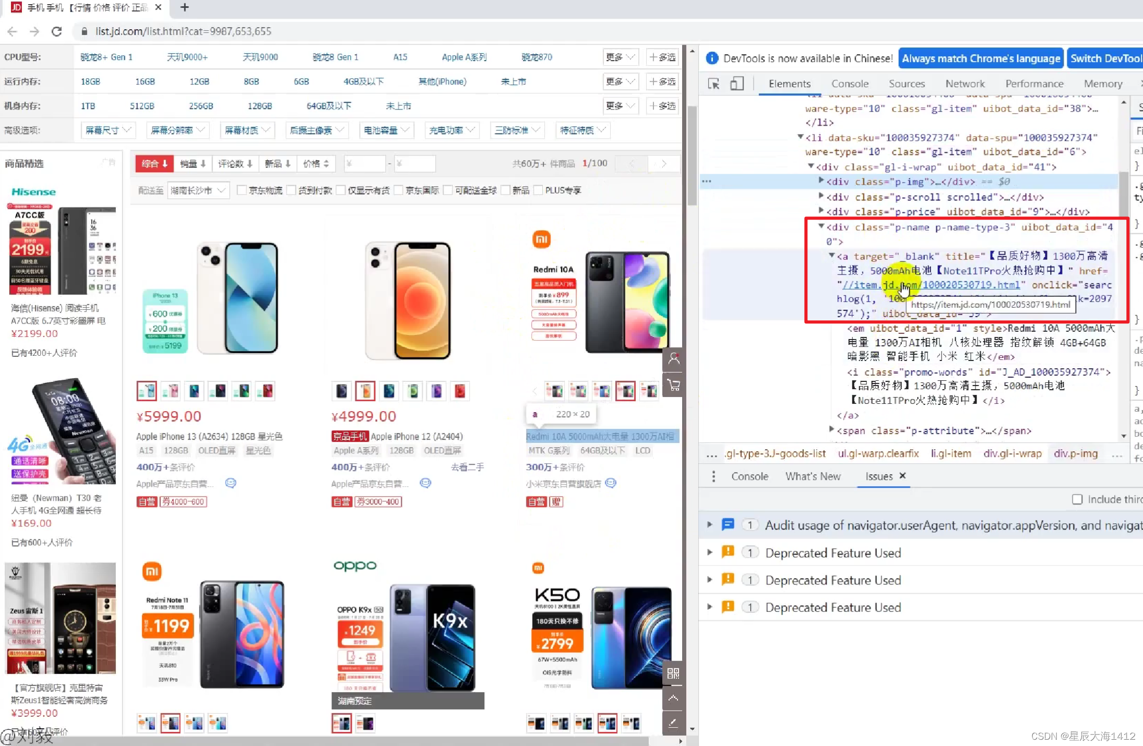Click the customer service person icon
1143x746 pixels.
click(x=673, y=358)
